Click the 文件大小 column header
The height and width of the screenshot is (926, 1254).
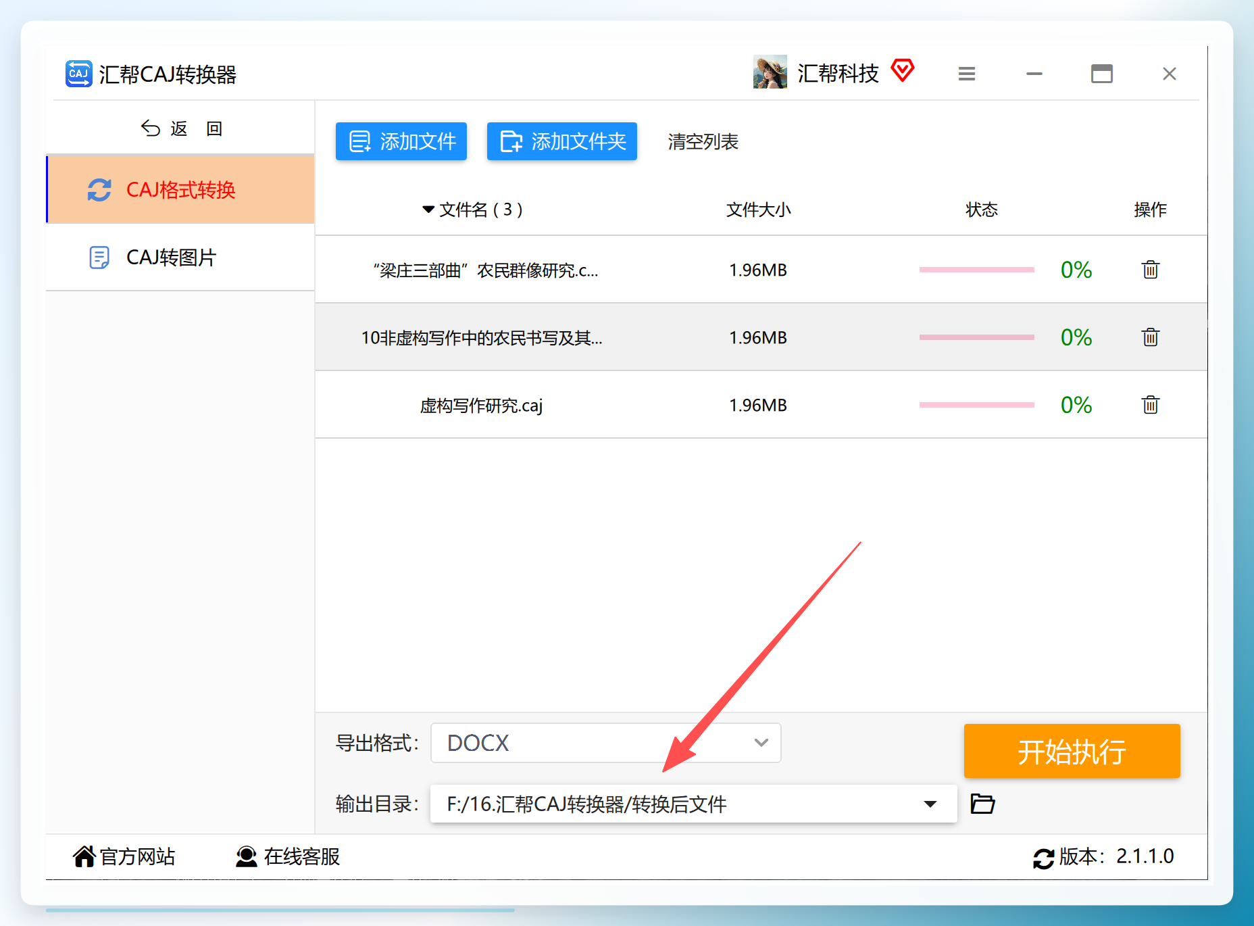click(758, 210)
